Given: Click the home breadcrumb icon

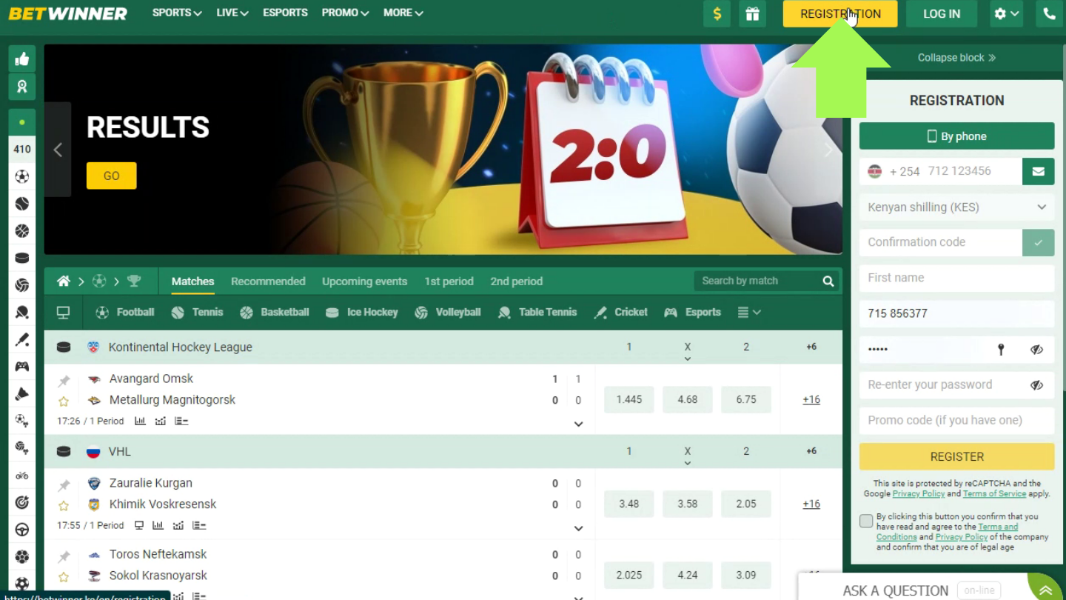Looking at the screenshot, I should point(63,281).
